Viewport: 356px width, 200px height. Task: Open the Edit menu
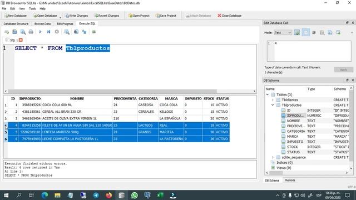(x=12, y=9)
